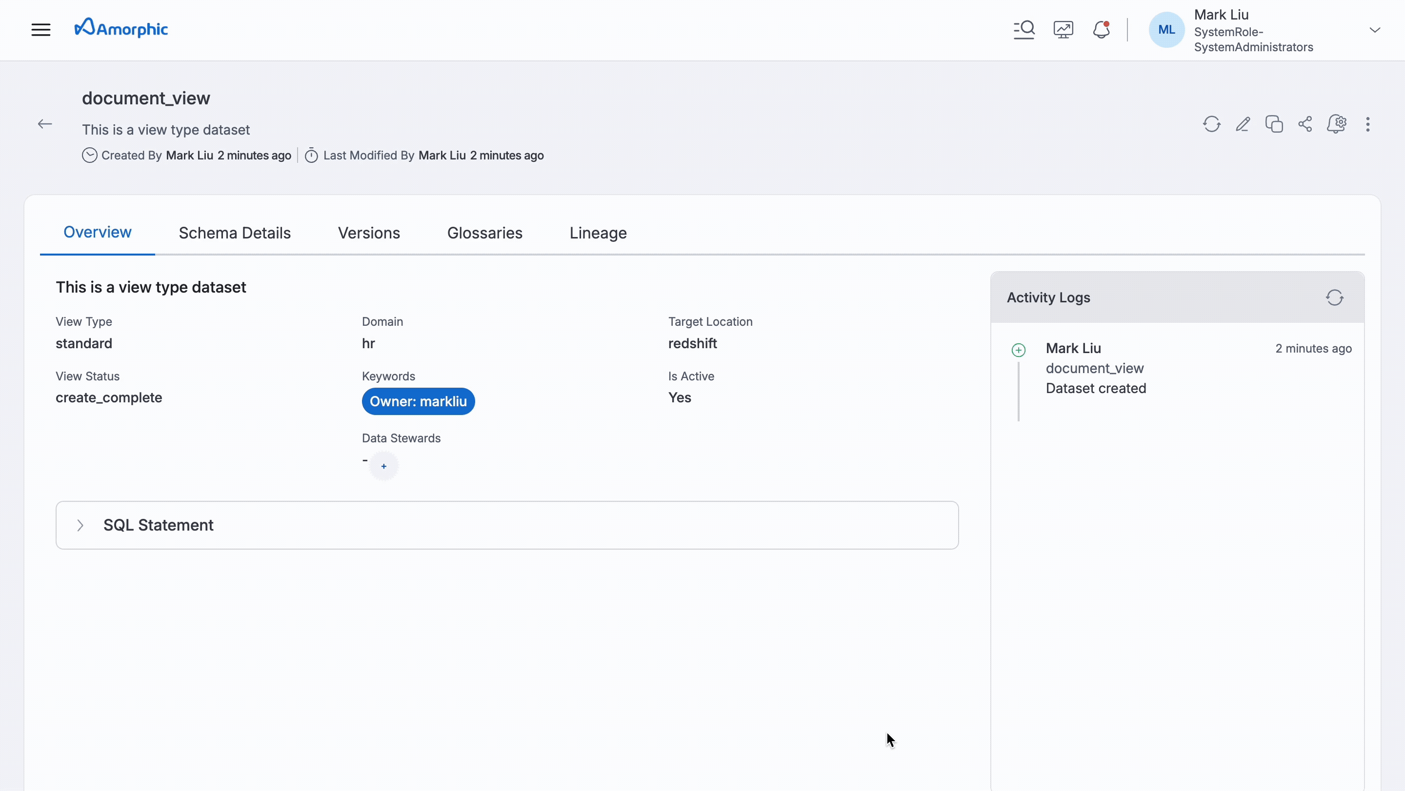Viewport: 1405px width, 791px height.
Task: Click the global search icon
Action: [1024, 29]
